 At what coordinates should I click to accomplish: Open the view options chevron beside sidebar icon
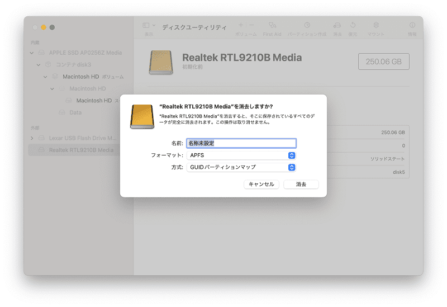(154, 25)
